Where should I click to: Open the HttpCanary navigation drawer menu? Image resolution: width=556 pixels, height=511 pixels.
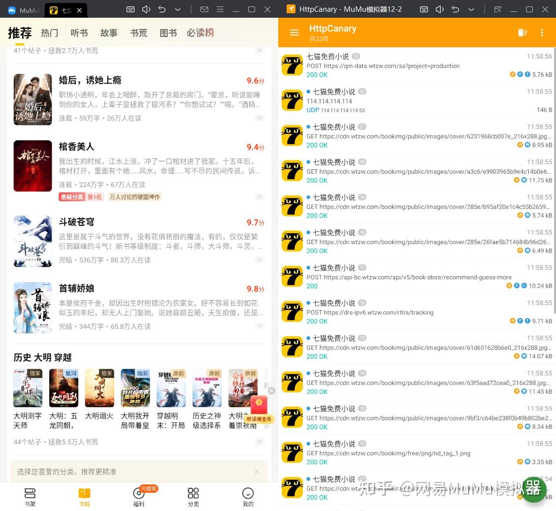294,32
